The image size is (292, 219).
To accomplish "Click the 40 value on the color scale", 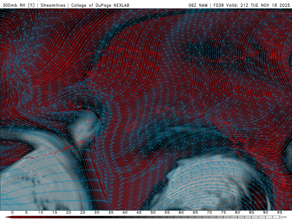I will (125, 212).
